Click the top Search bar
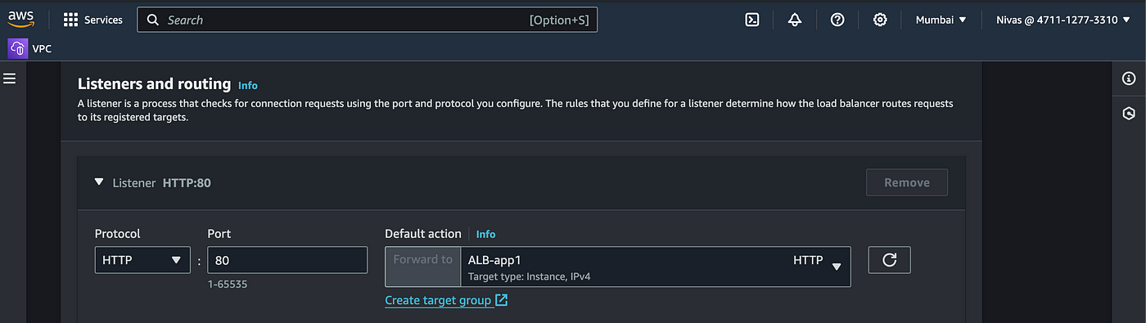The width and height of the screenshot is (1146, 323). [x=368, y=20]
